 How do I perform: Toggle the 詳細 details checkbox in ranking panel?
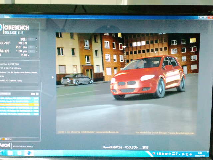coord(37,94)
